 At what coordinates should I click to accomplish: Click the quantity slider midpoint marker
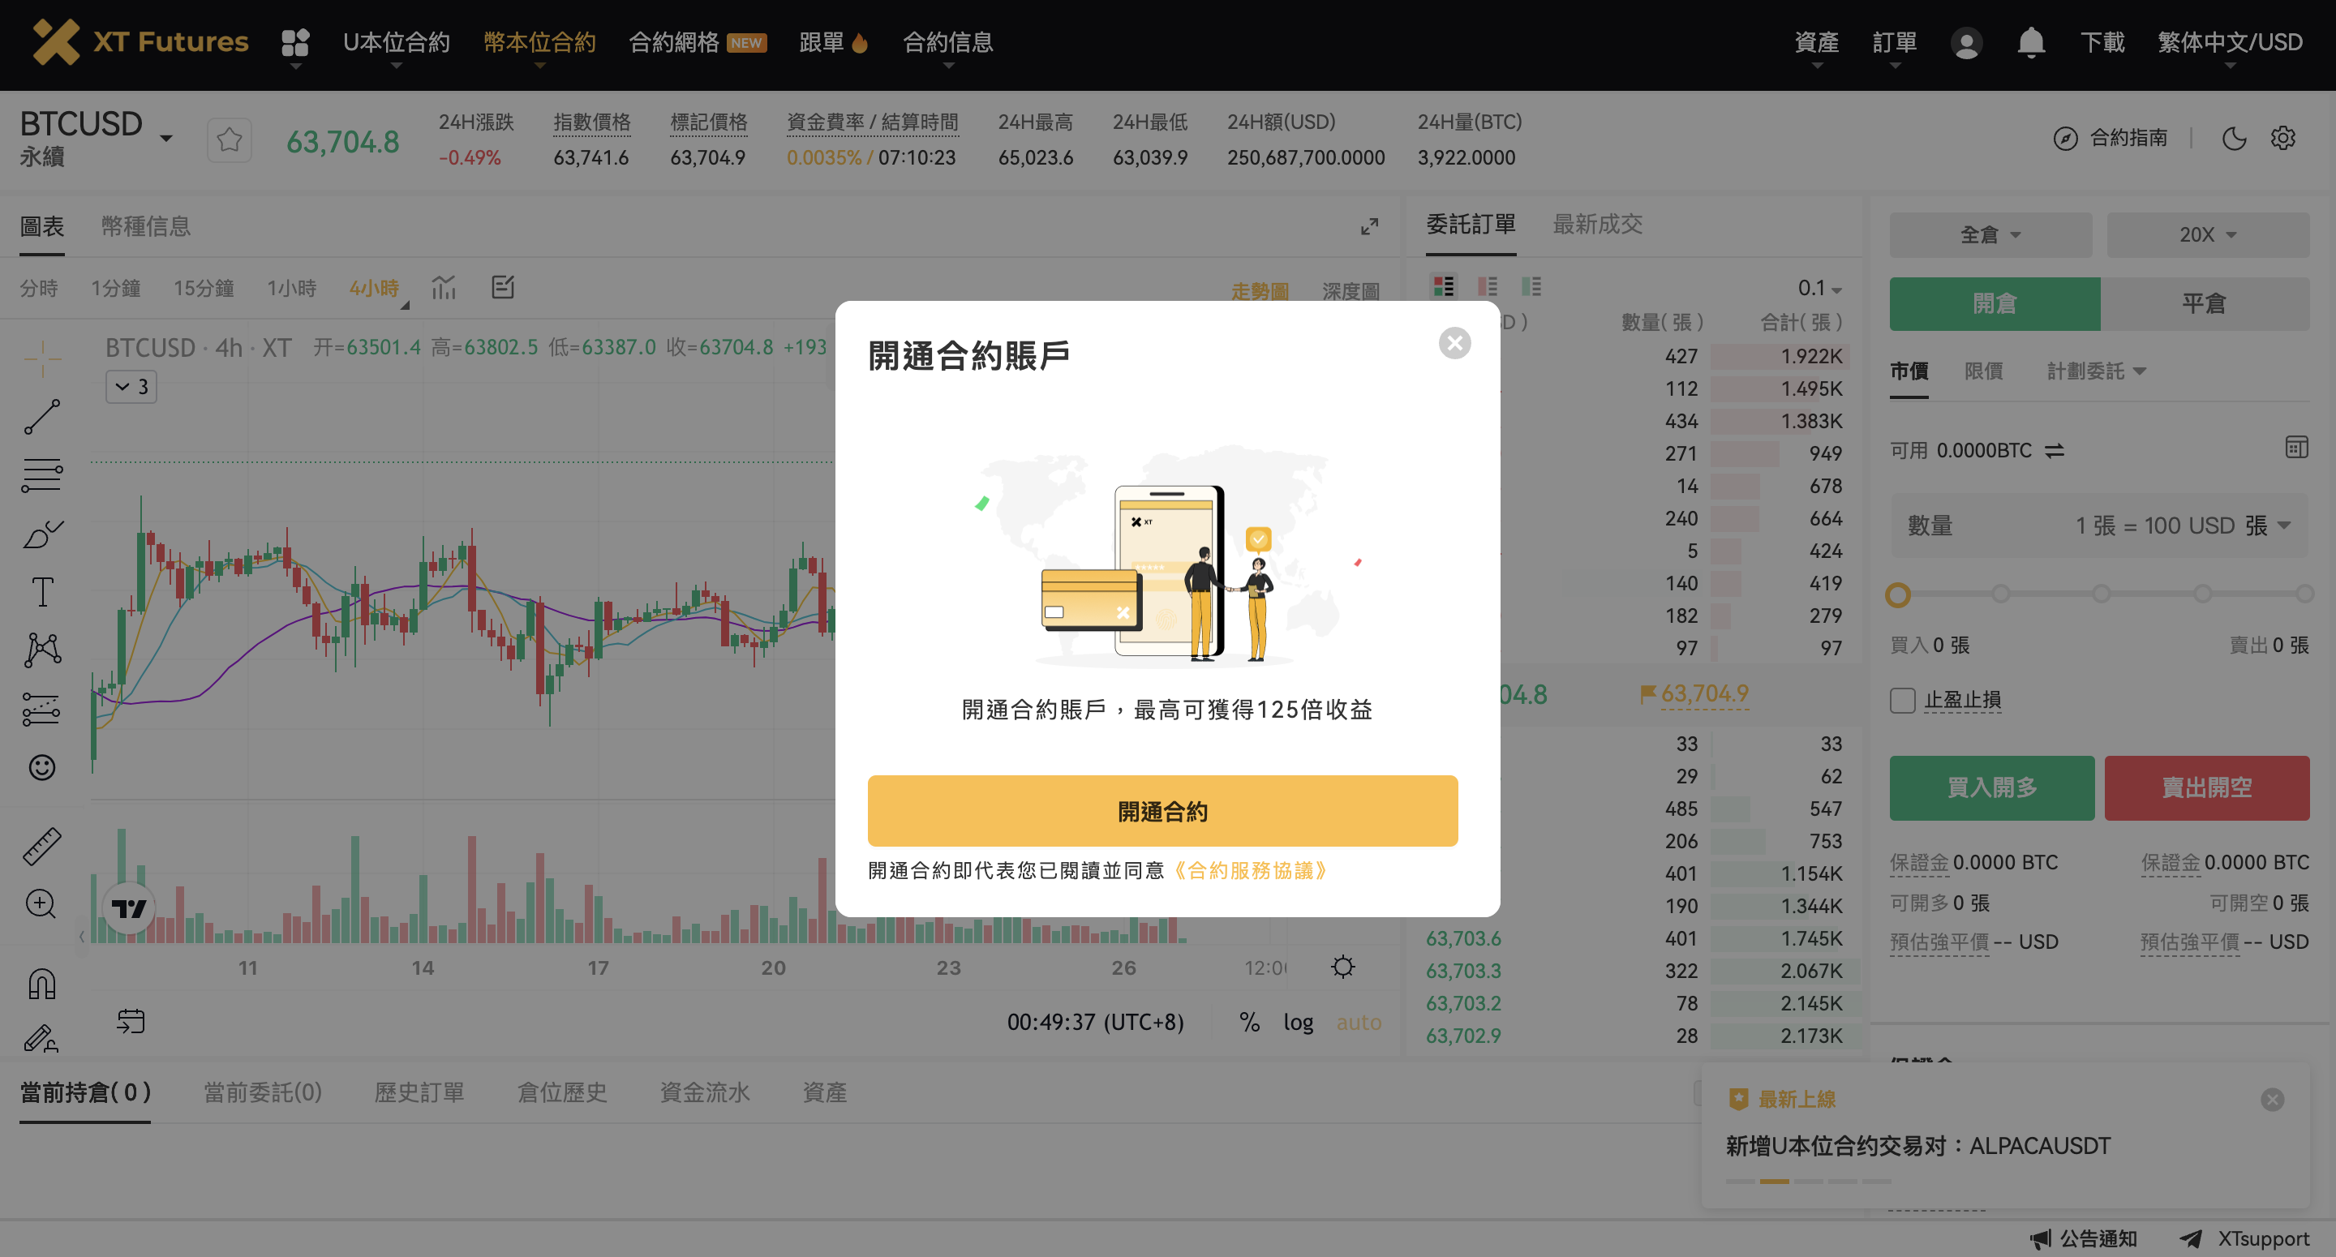(x=2101, y=594)
